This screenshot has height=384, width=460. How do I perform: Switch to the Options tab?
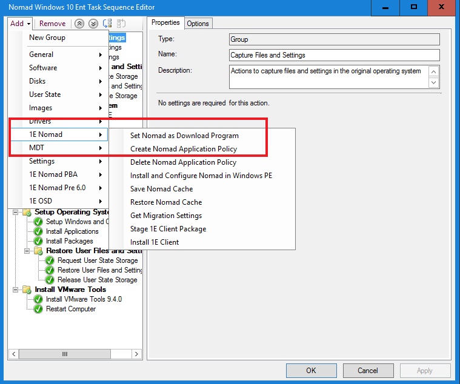[x=198, y=24]
